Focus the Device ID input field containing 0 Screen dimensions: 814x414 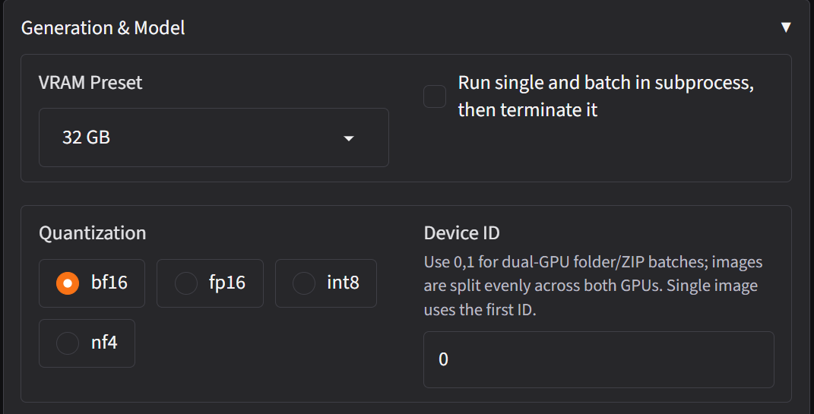(x=599, y=359)
